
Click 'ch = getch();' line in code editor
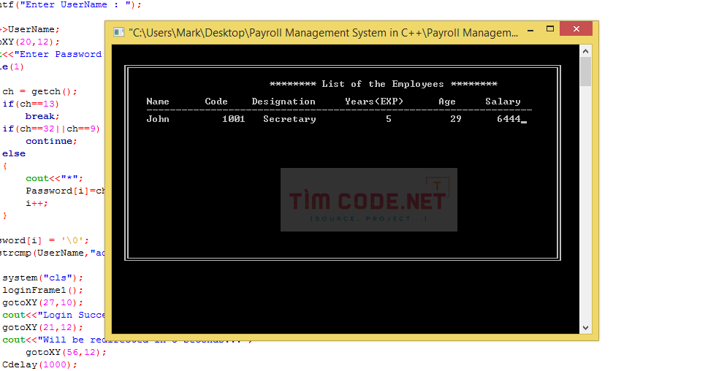click(x=39, y=91)
